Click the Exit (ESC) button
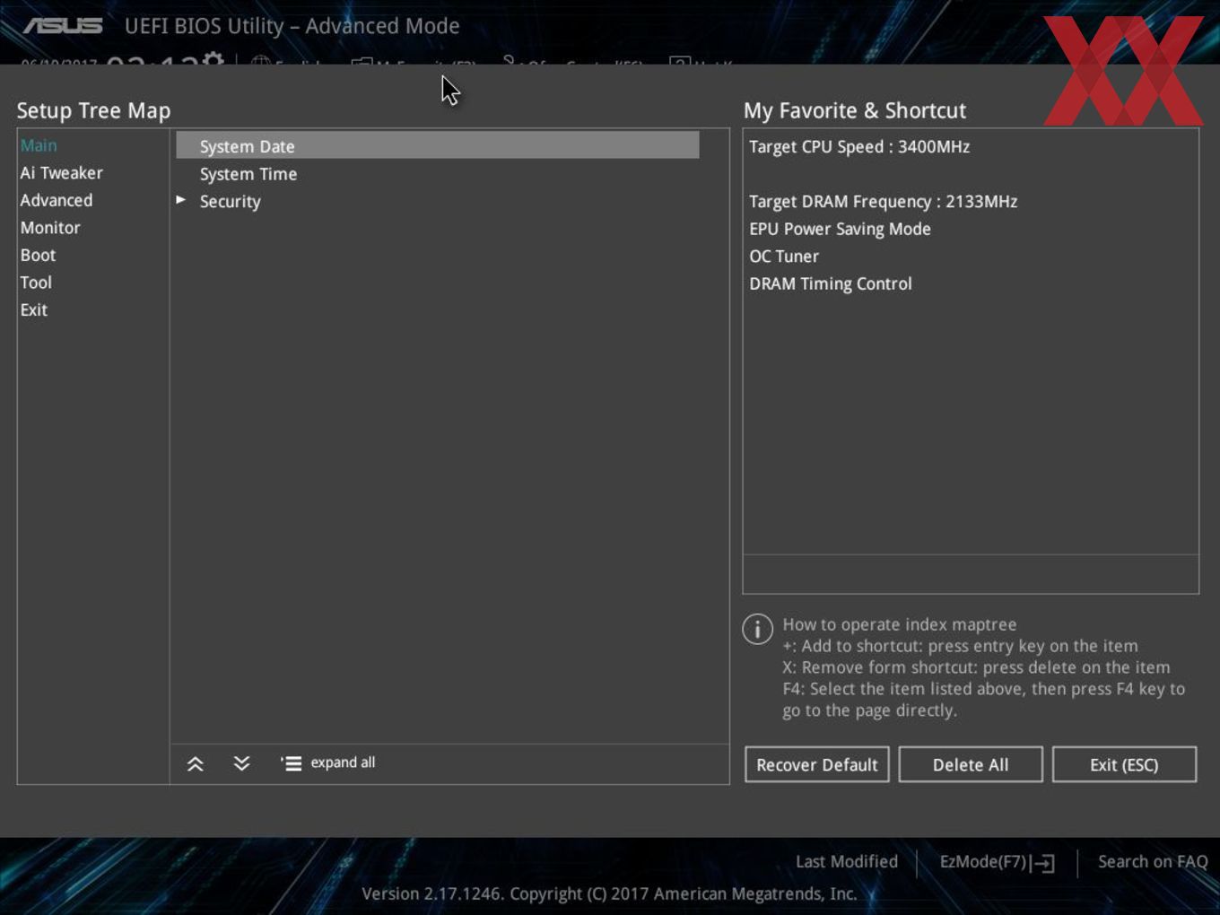This screenshot has width=1220, height=915. 1124,764
